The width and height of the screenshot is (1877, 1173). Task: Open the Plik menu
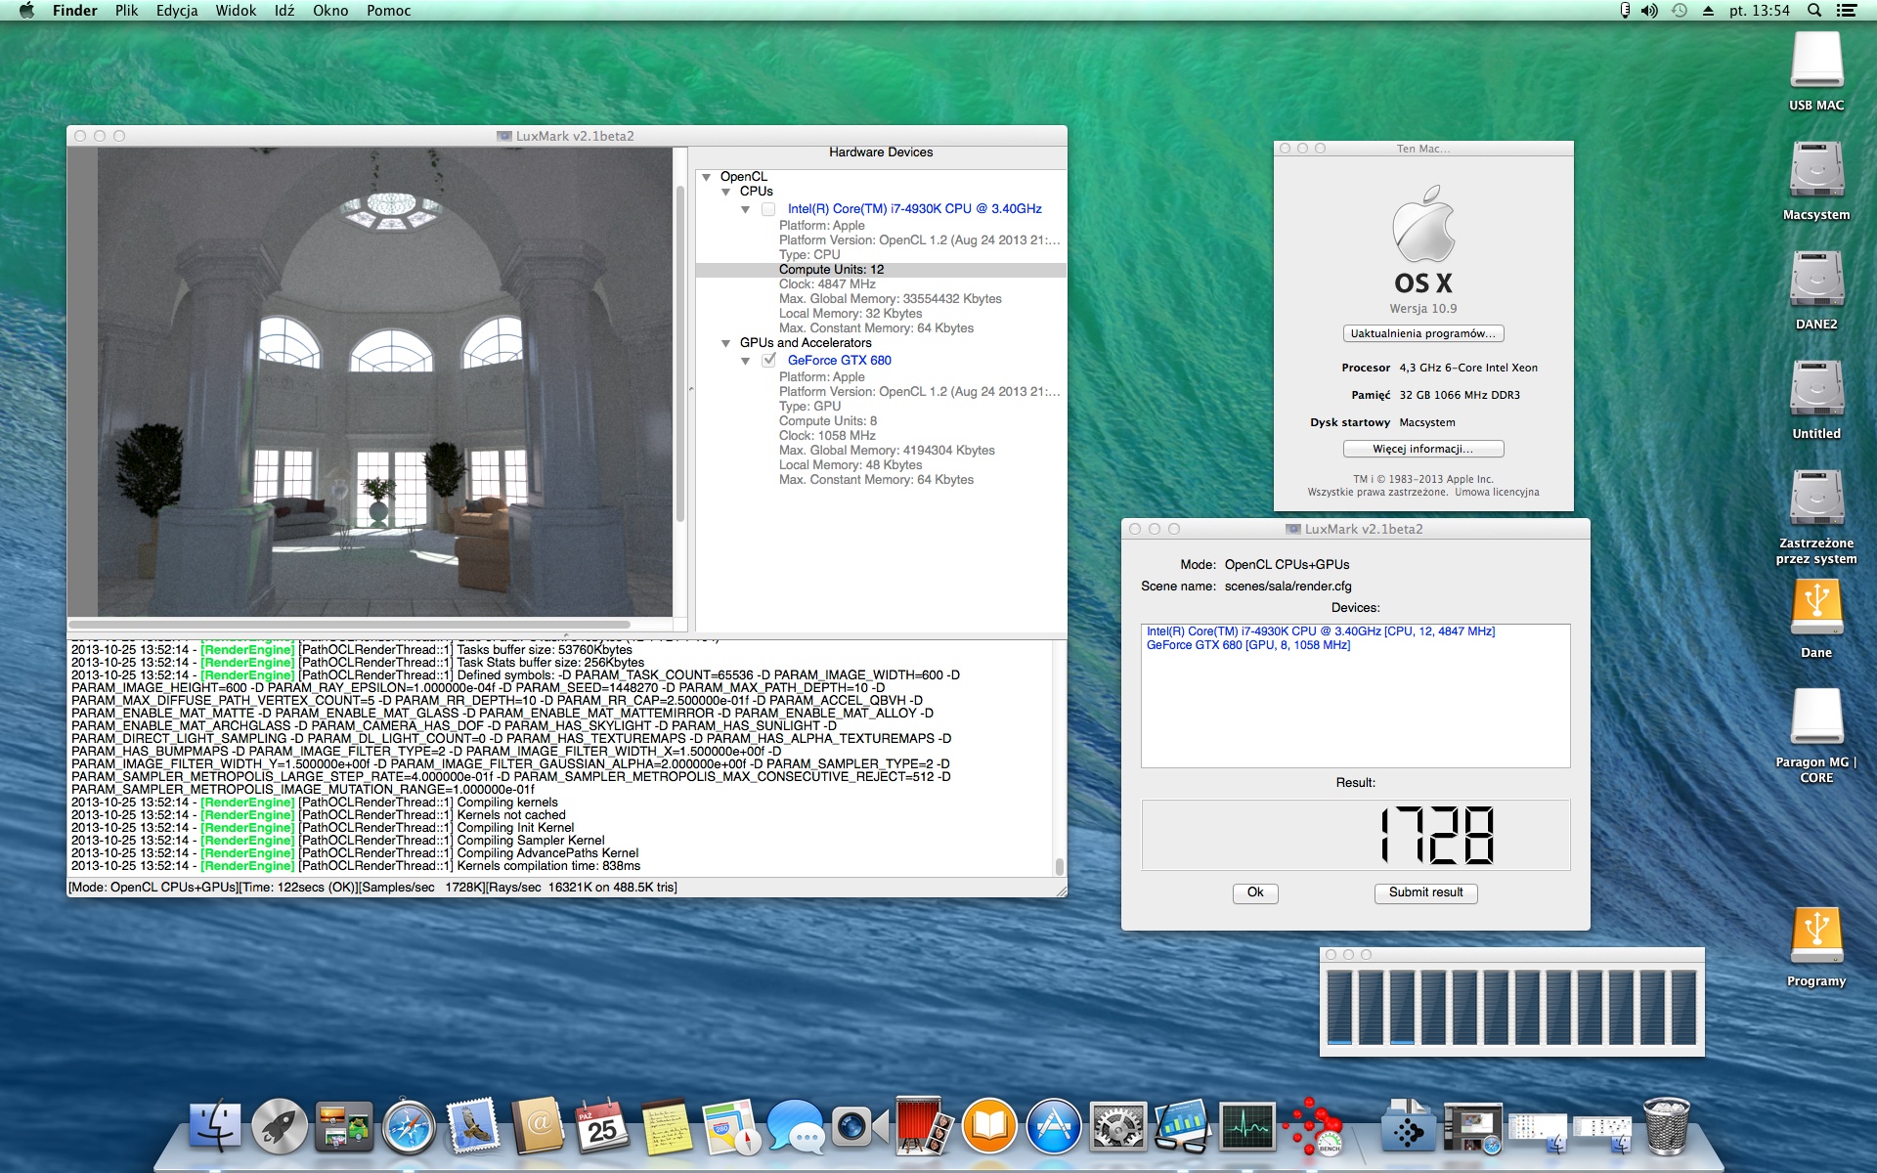126,11
